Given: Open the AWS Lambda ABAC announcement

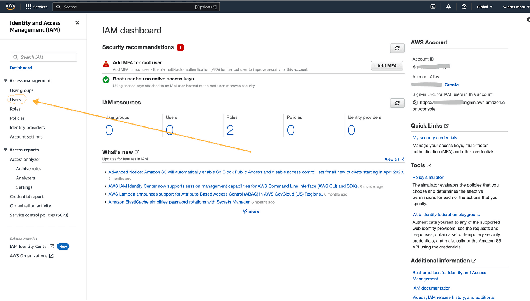Looking at the screenshot, I should (216, 194).
